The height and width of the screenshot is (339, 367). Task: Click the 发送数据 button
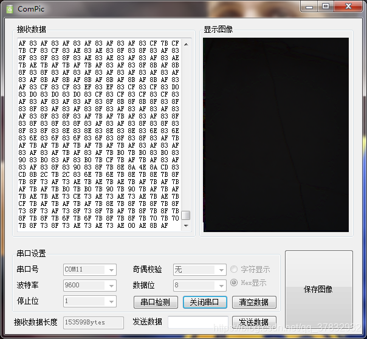tap(254, 322)
